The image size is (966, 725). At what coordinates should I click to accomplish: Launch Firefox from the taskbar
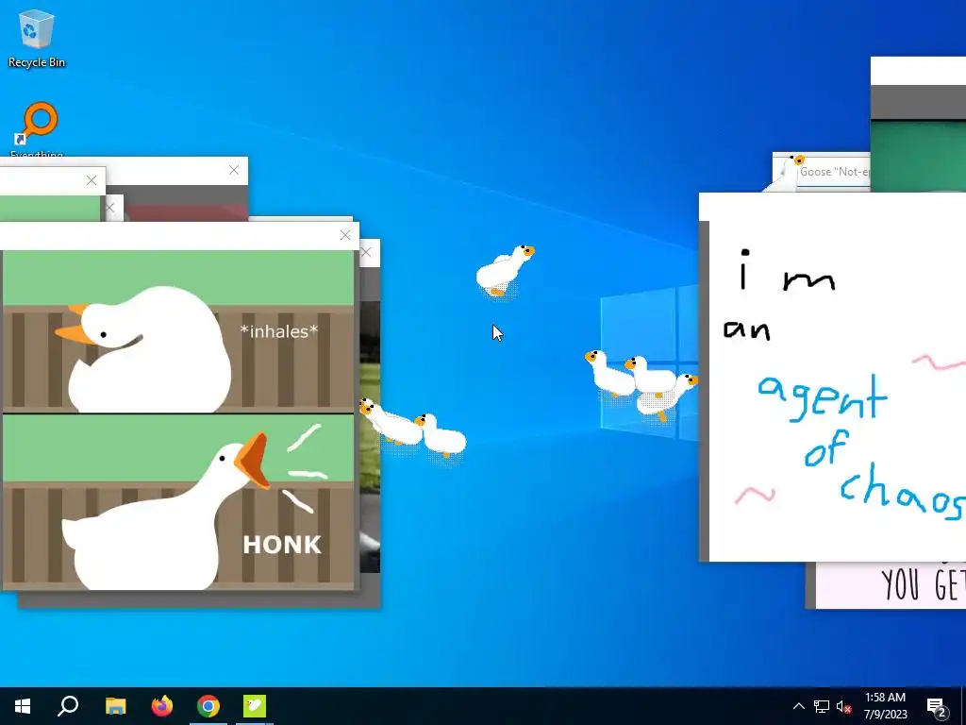pyautogui.click(x=162, y=706)
